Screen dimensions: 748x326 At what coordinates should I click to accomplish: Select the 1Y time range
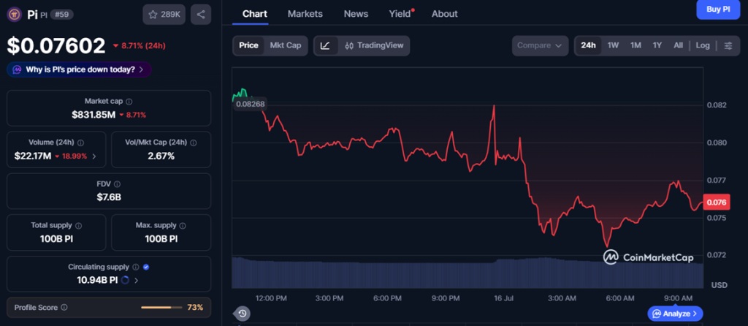click(657, 46)
